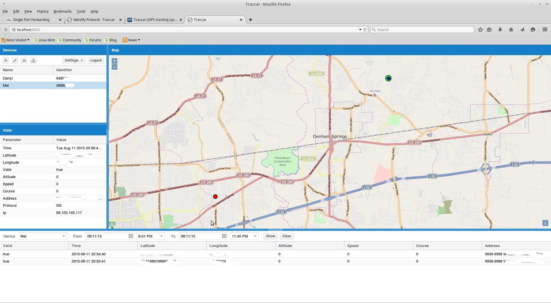Open the Community bookmark
551x303 pixels.
click(70, 40)
